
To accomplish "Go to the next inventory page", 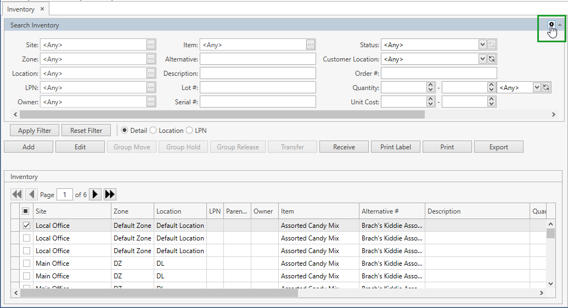I will (x=95, y=194).
